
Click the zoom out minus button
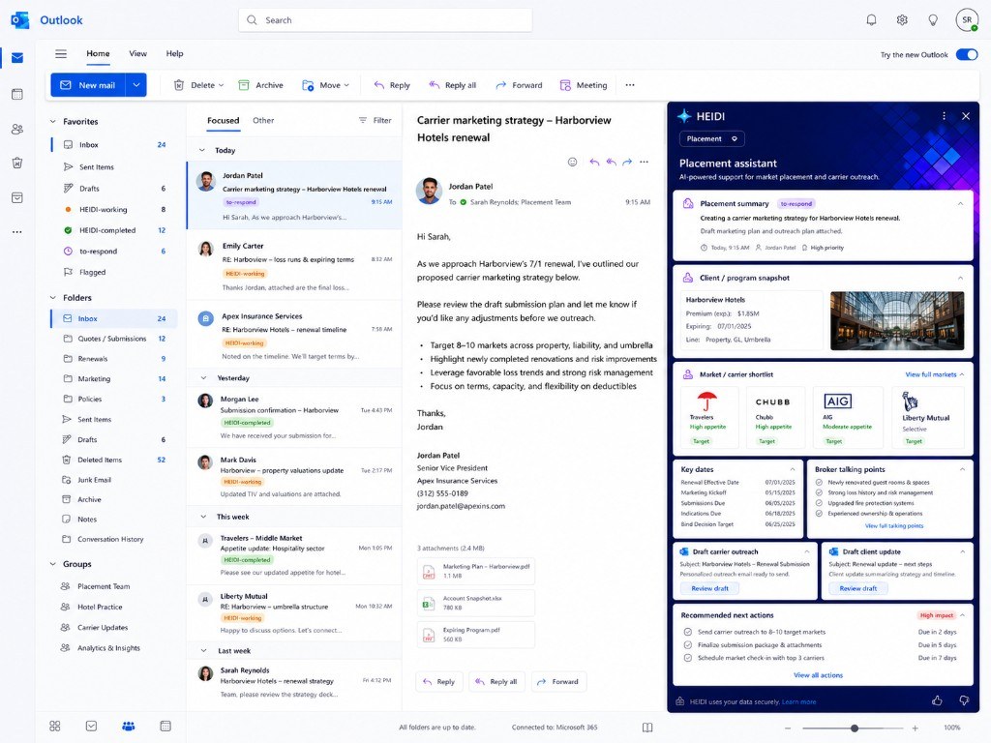[x=788, y=728]
